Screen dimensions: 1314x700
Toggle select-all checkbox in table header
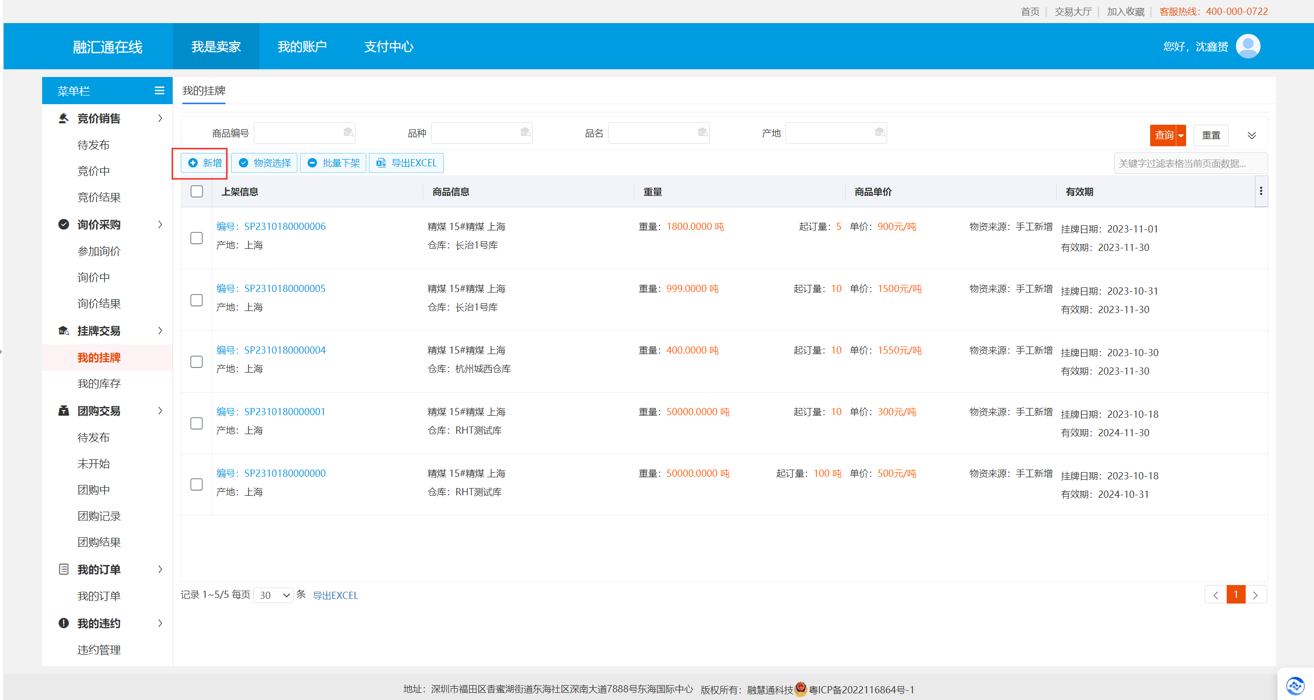click(197, 191)
